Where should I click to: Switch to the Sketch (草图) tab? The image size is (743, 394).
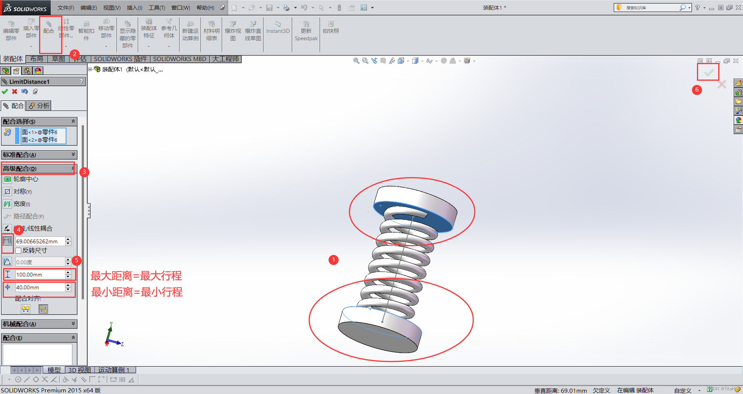(x=58, y=59)
